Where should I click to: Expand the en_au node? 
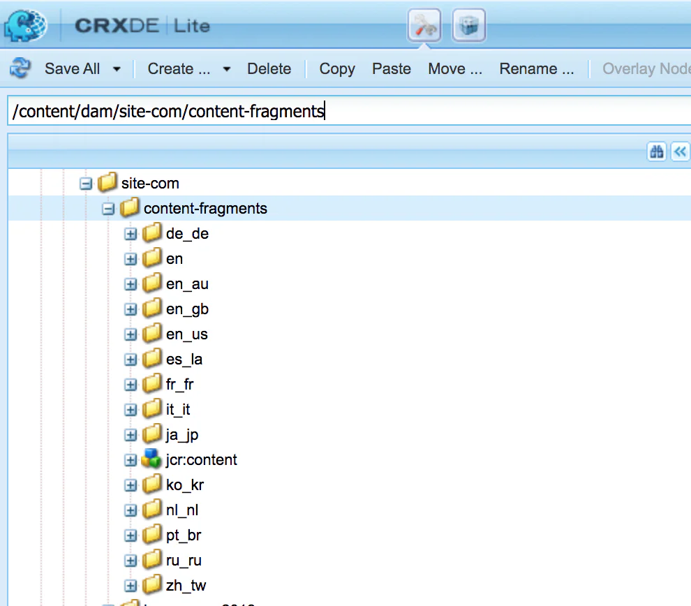pyautogui.click(x=131, y=284)
